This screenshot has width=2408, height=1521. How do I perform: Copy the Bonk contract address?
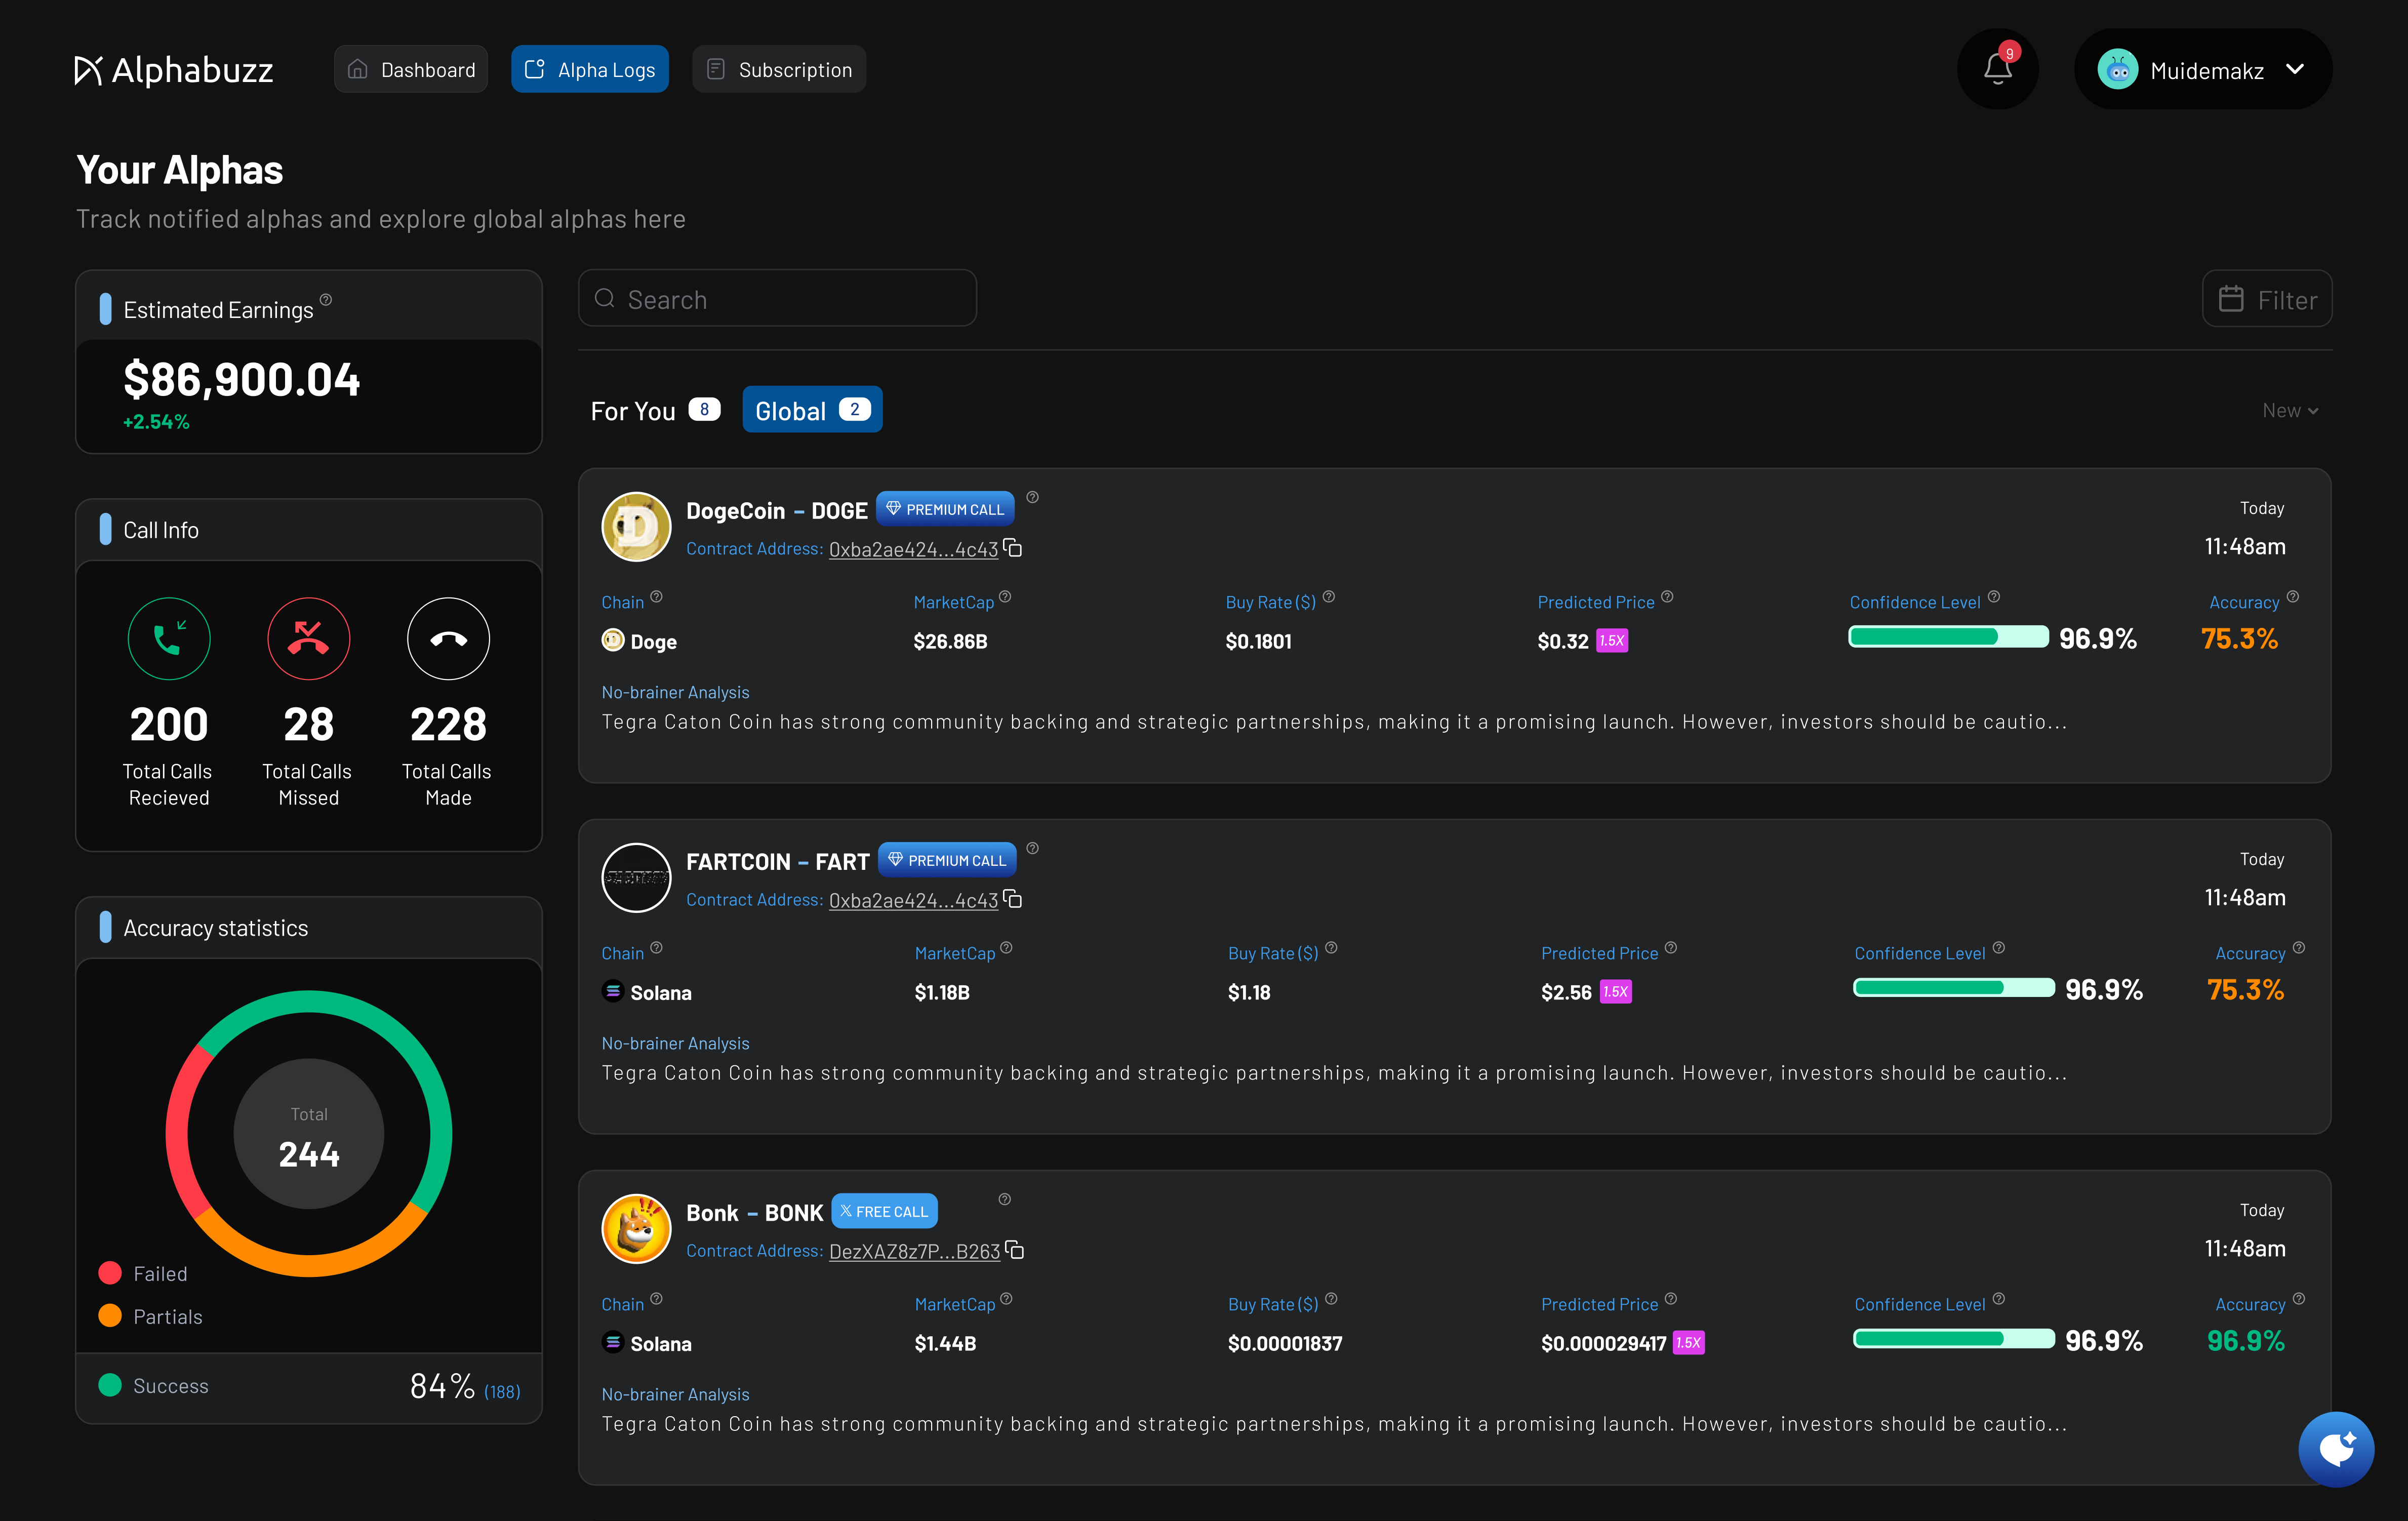click(x=1015, y=1250)
